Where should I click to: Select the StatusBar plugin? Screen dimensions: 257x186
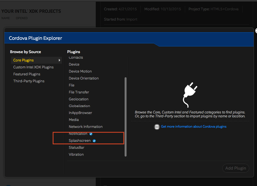pyautogui.click(x=76, y=148)
